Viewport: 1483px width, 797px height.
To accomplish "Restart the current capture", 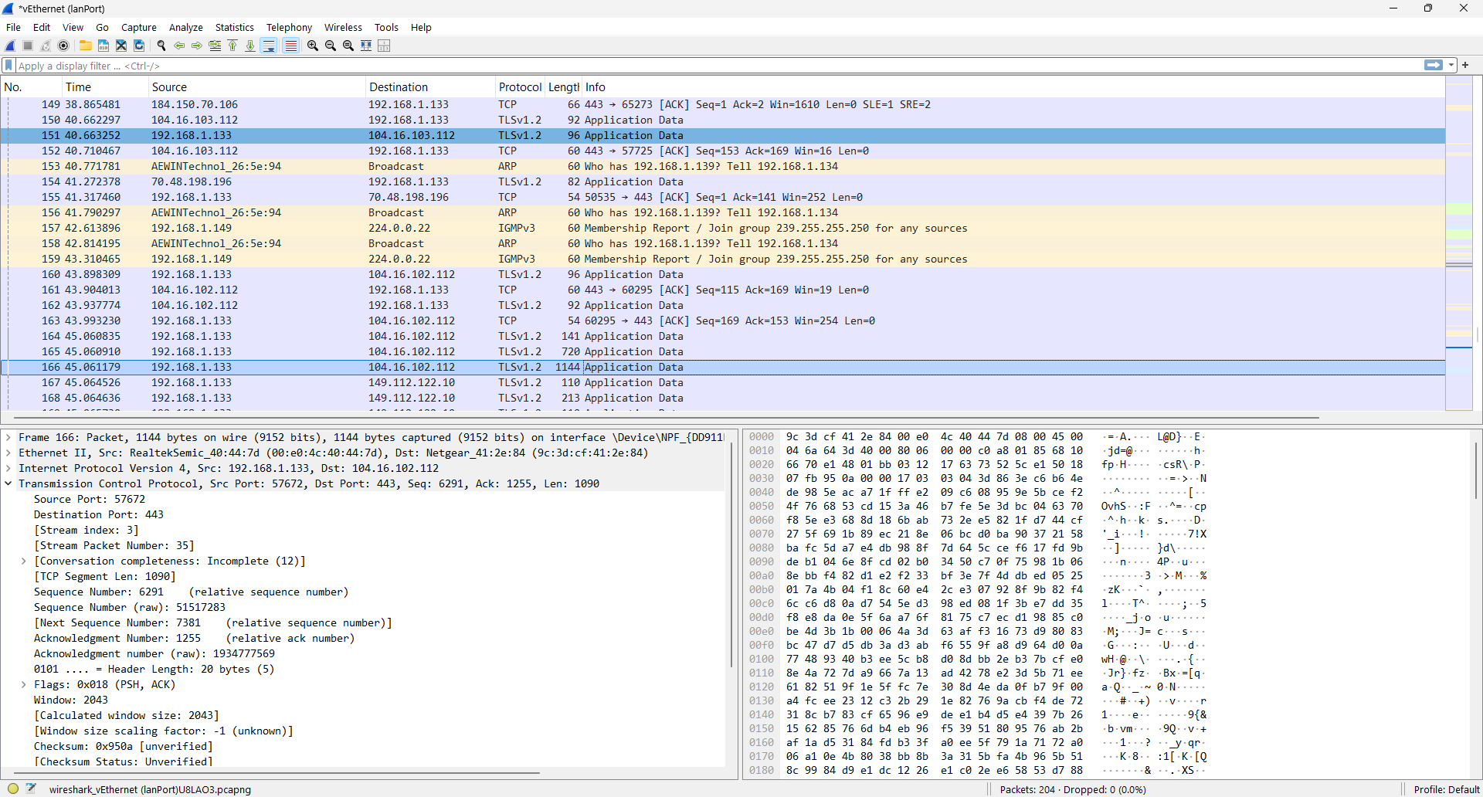I will 46,46.
